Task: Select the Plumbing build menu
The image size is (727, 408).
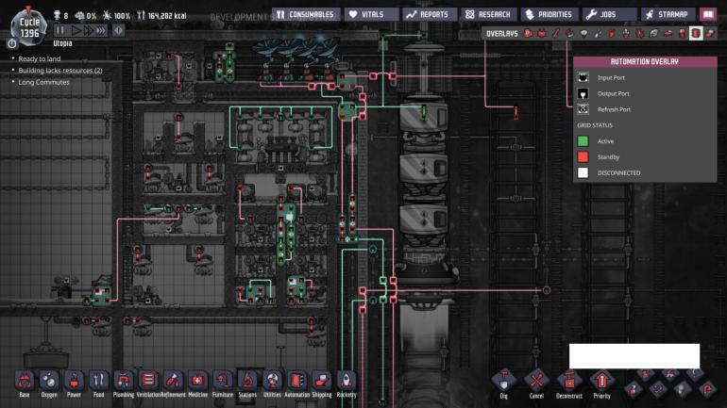Action: coord(123,383)
